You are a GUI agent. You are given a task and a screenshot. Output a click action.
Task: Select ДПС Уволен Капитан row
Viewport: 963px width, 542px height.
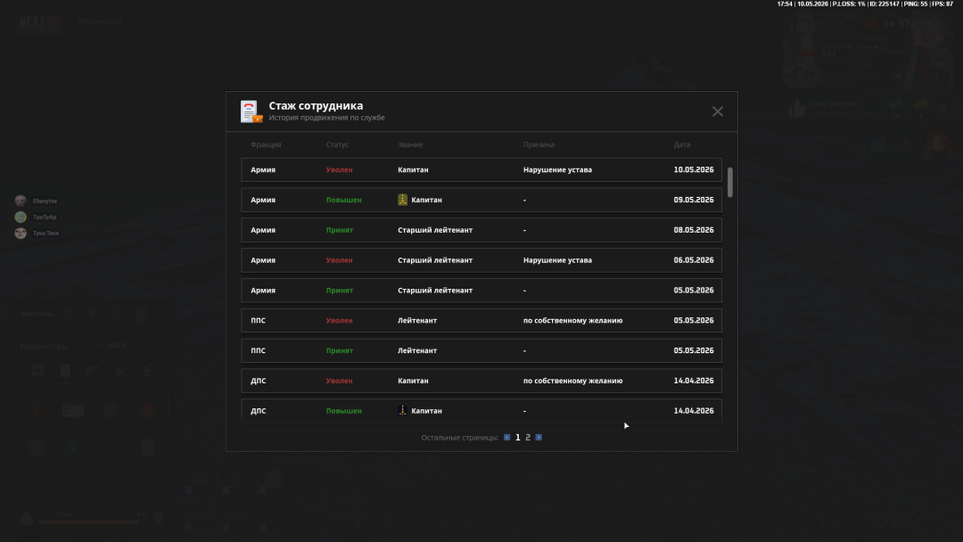[481, 381]
